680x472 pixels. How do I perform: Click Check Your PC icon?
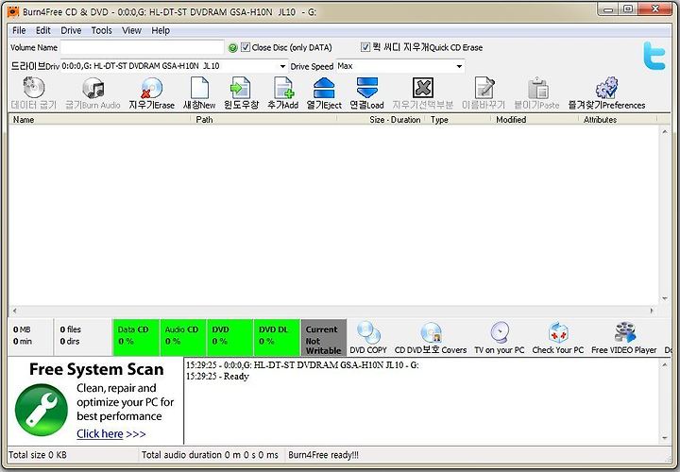558,333
